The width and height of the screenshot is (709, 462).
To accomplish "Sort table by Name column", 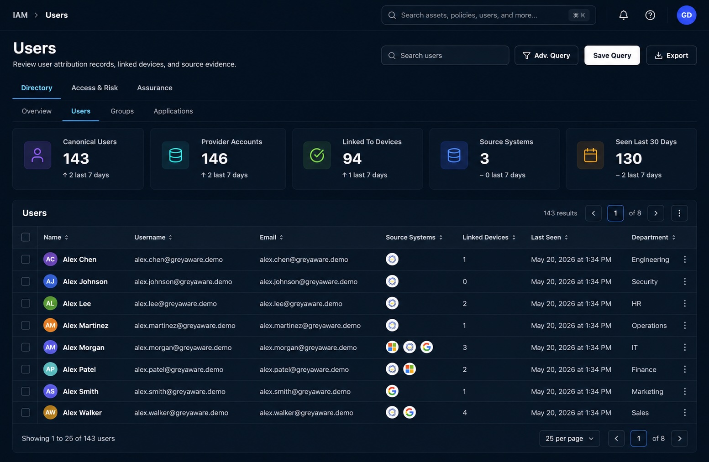I will coord(56,237).
